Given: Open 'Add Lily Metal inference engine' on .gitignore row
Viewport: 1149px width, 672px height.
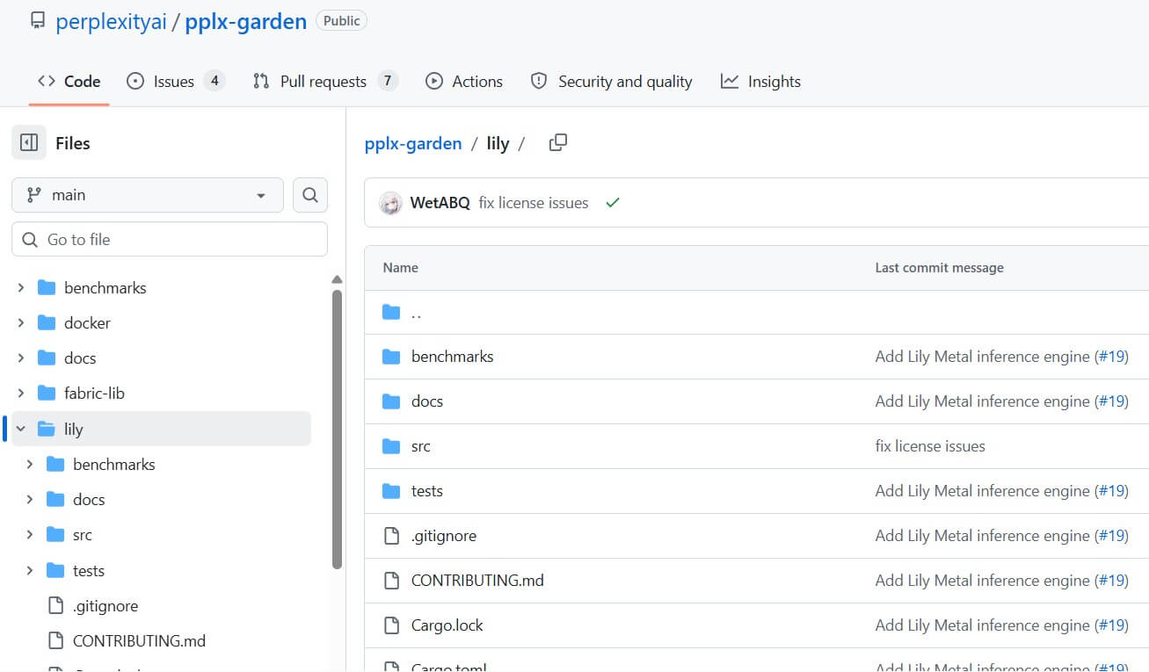Looking at the screenshot, I should click(x=983, y=536).
